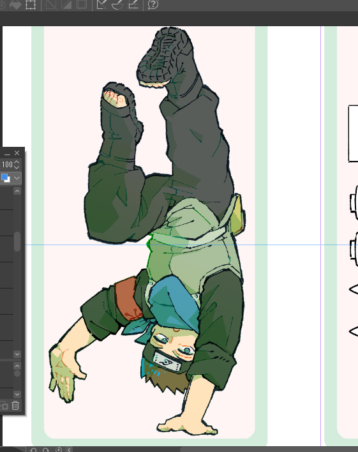The image size is (358, 452).
Task: Toggle Snap to Grid icon
Action: tap(133, 4)
